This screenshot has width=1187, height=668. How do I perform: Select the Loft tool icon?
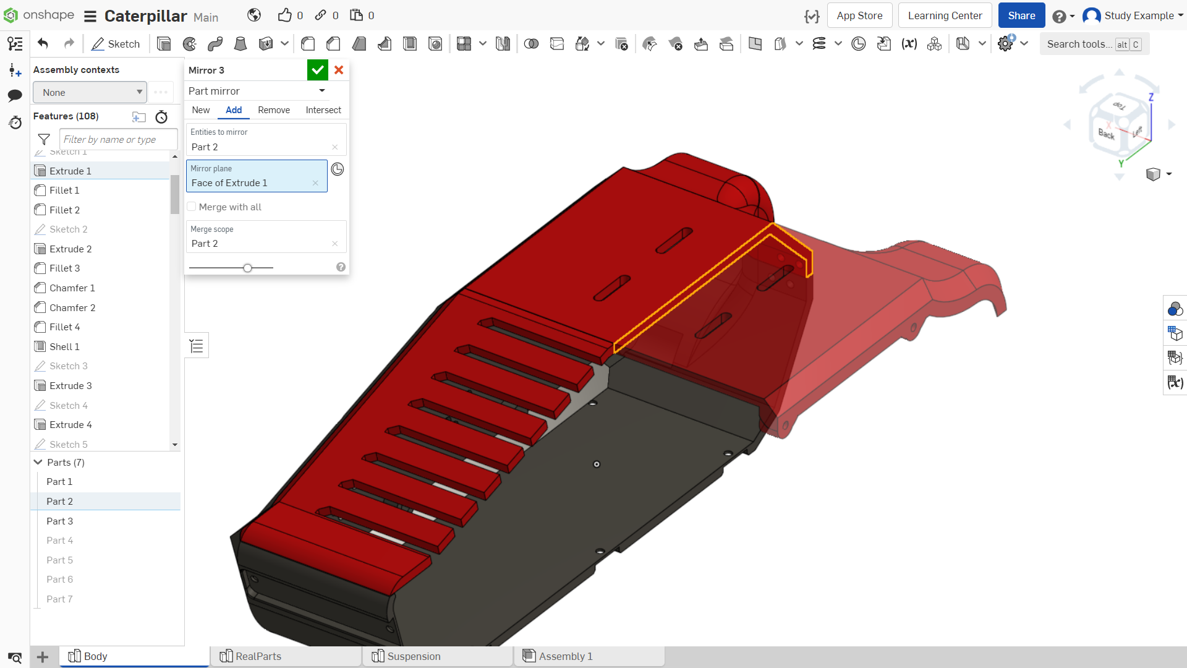240,44
